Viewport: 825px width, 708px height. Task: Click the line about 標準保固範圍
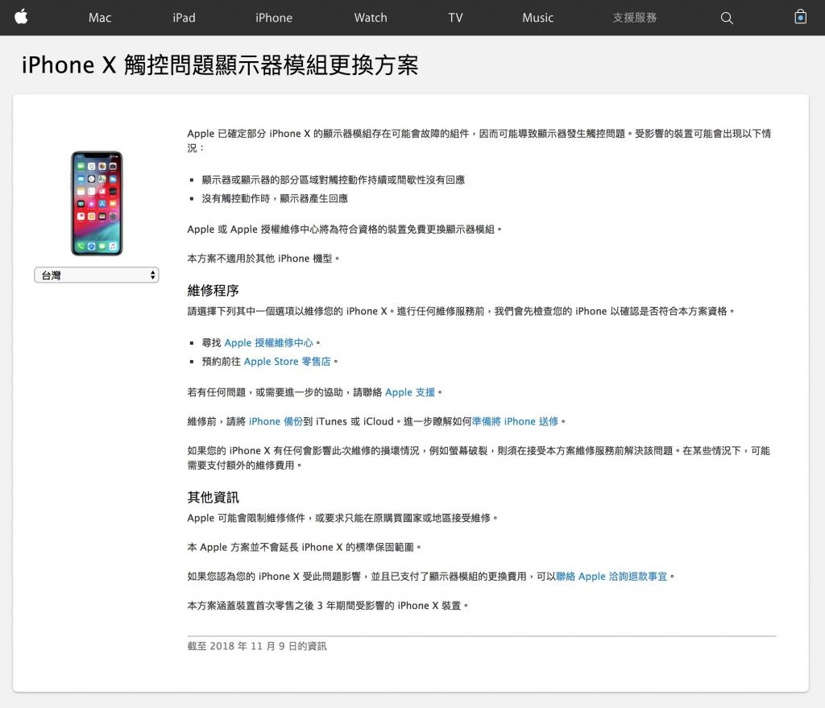click(x=304, y=547)
